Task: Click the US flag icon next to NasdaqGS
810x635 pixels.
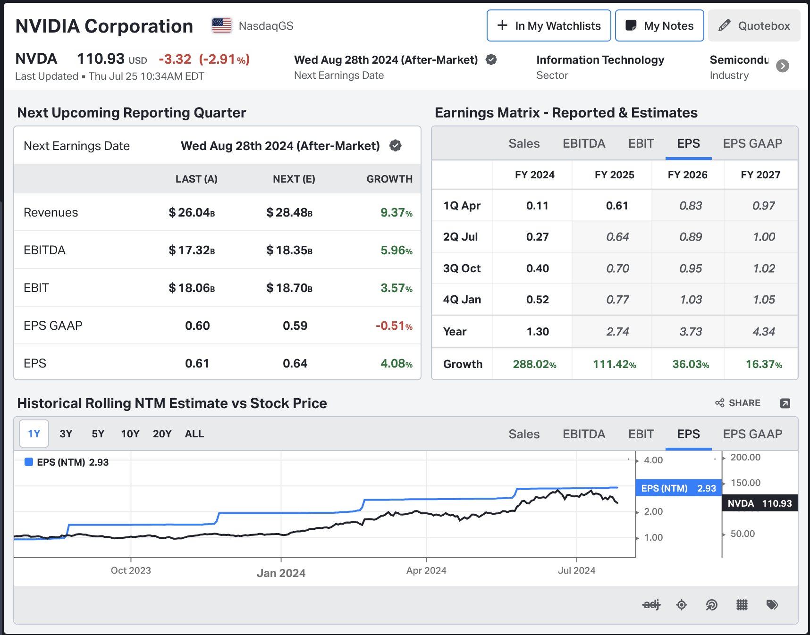Action: 221,25
